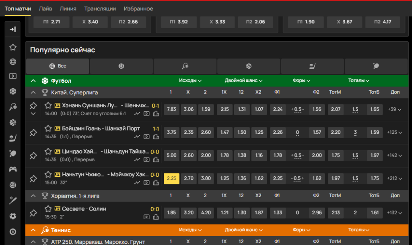Favorite the Сесвете - Солин star

point(48,209)
